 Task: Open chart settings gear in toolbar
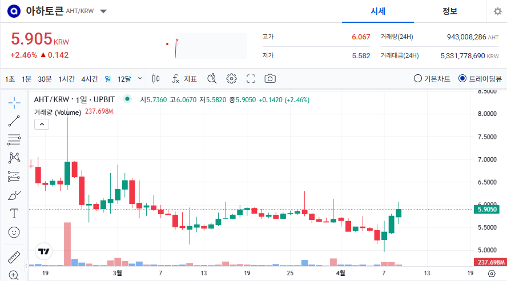click(231, 79)
